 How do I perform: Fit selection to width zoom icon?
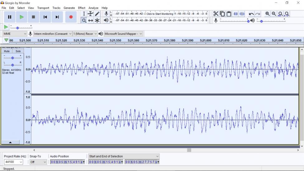click(280, 14)
